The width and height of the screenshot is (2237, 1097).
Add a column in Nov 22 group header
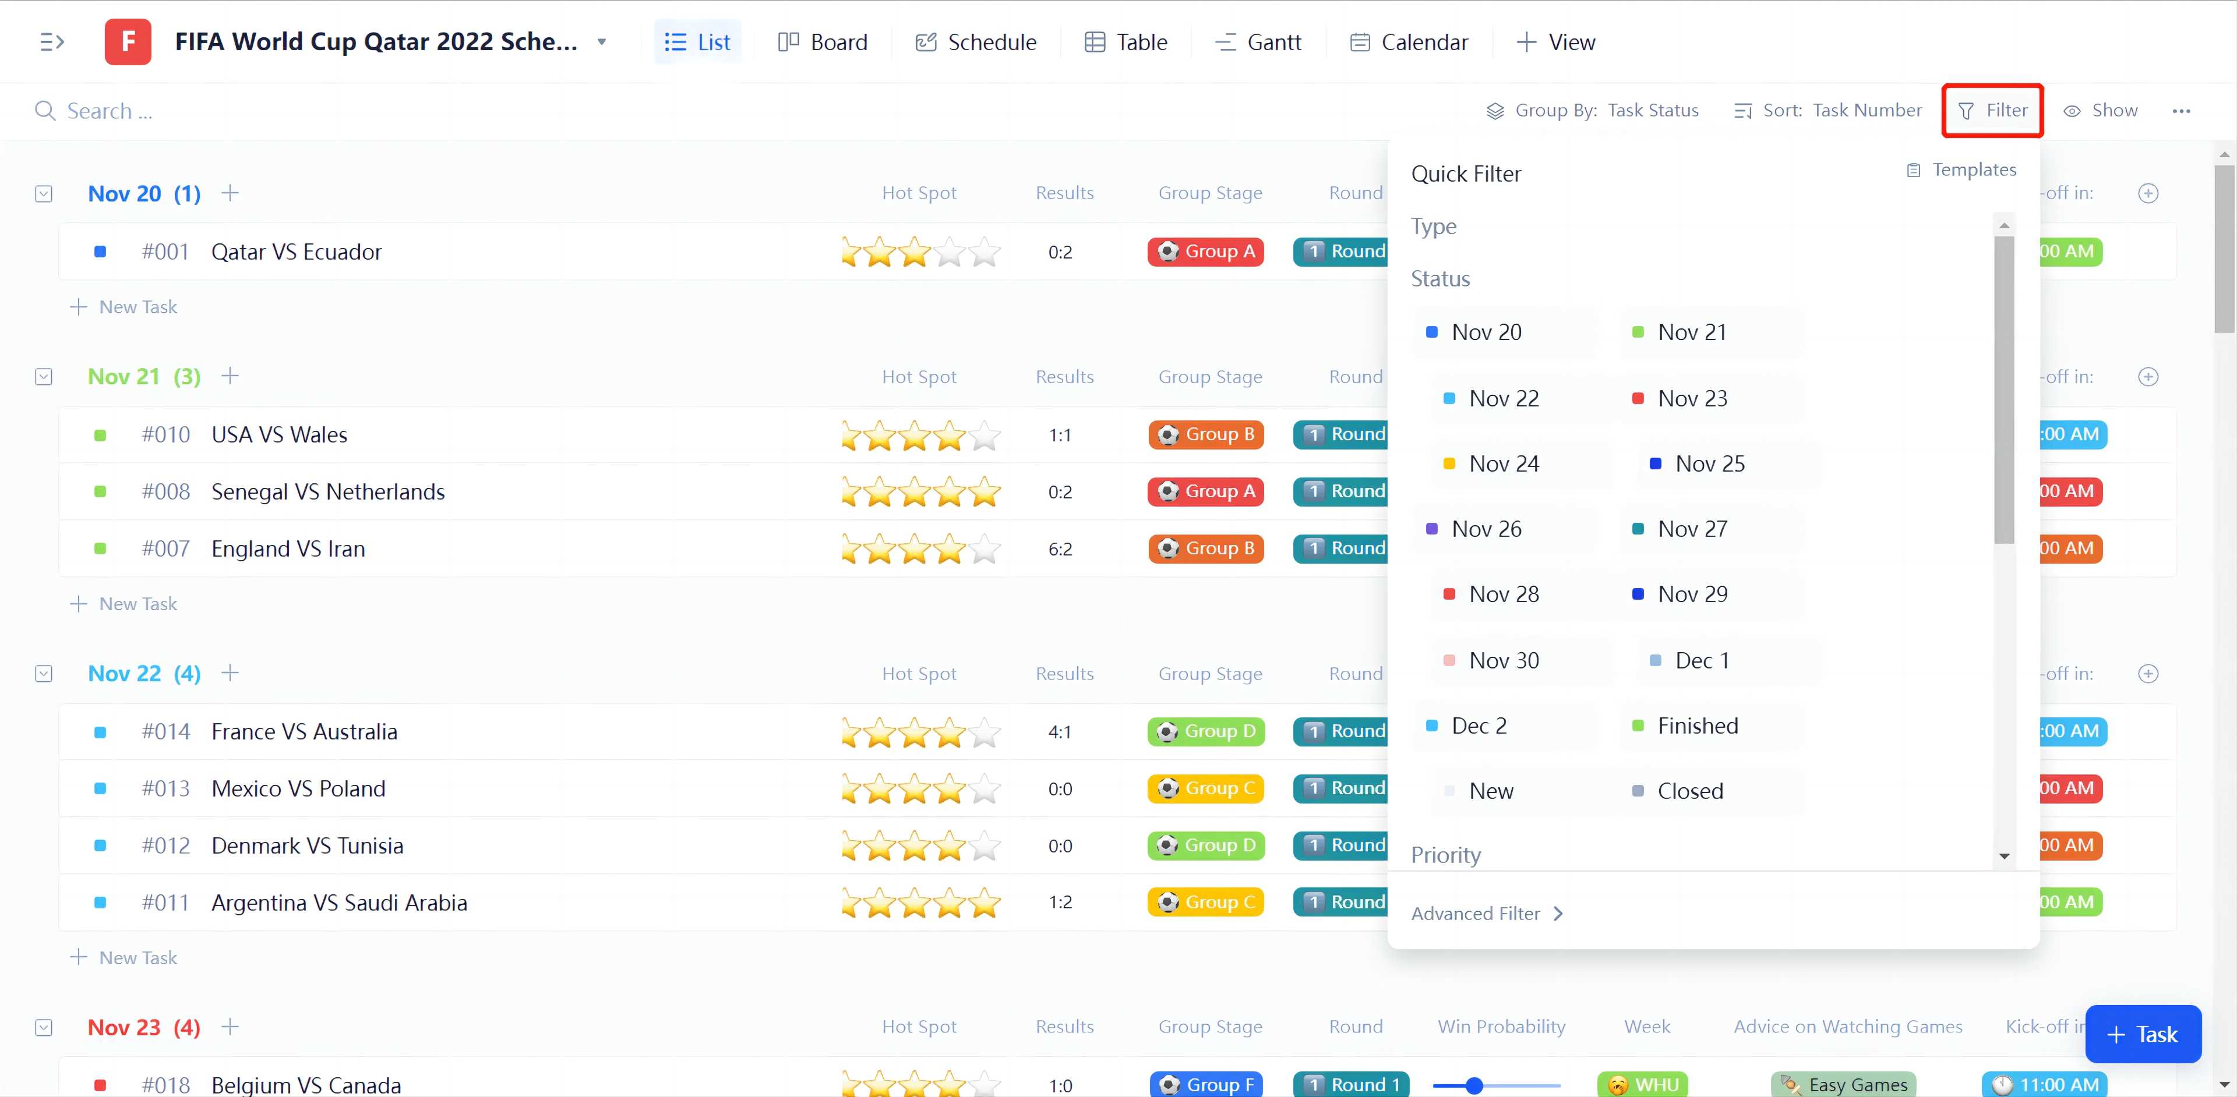coord(2147,674)
